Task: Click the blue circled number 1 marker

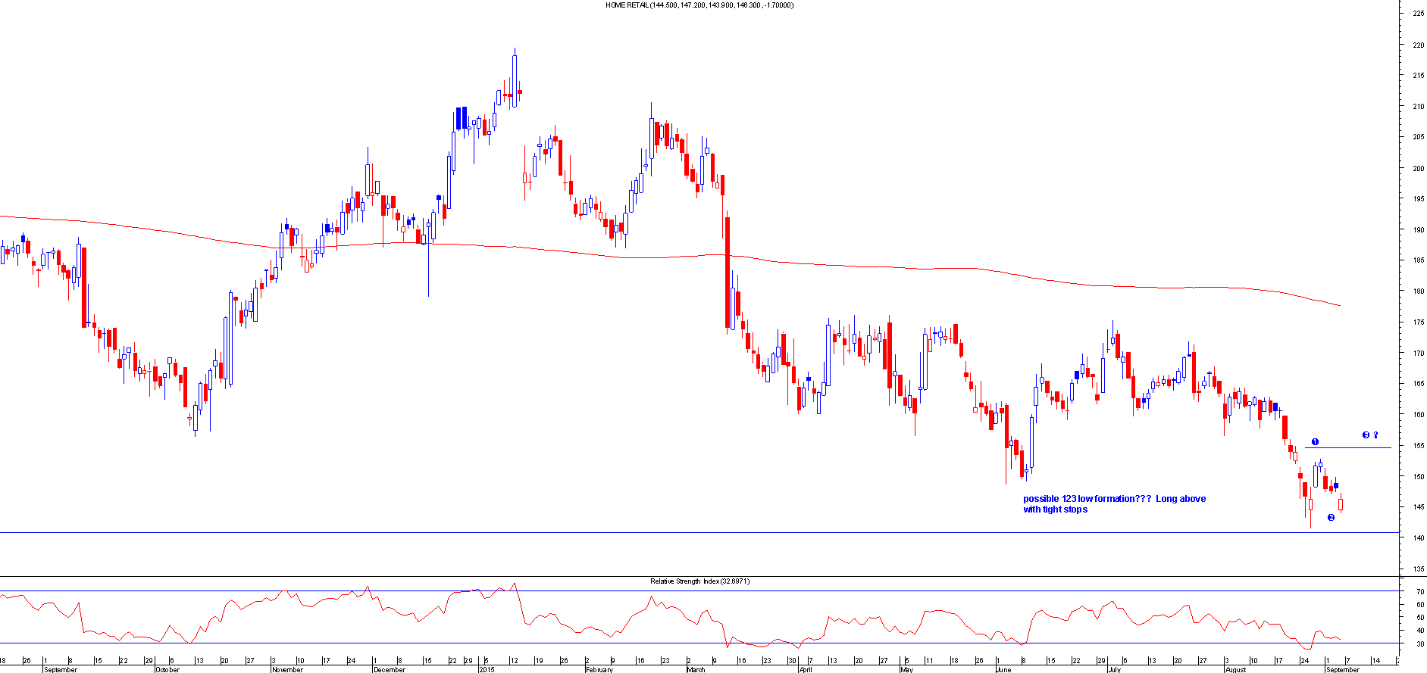Action: click(x=1315, y=442)
